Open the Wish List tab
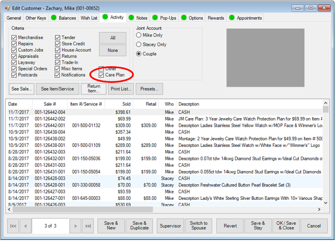This screenshot has height=241, width=335. pos(89,18)
